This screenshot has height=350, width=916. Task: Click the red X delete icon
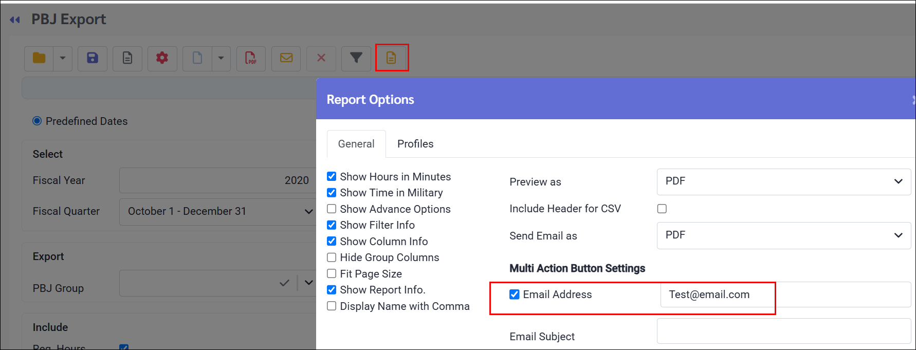[321, 58]
